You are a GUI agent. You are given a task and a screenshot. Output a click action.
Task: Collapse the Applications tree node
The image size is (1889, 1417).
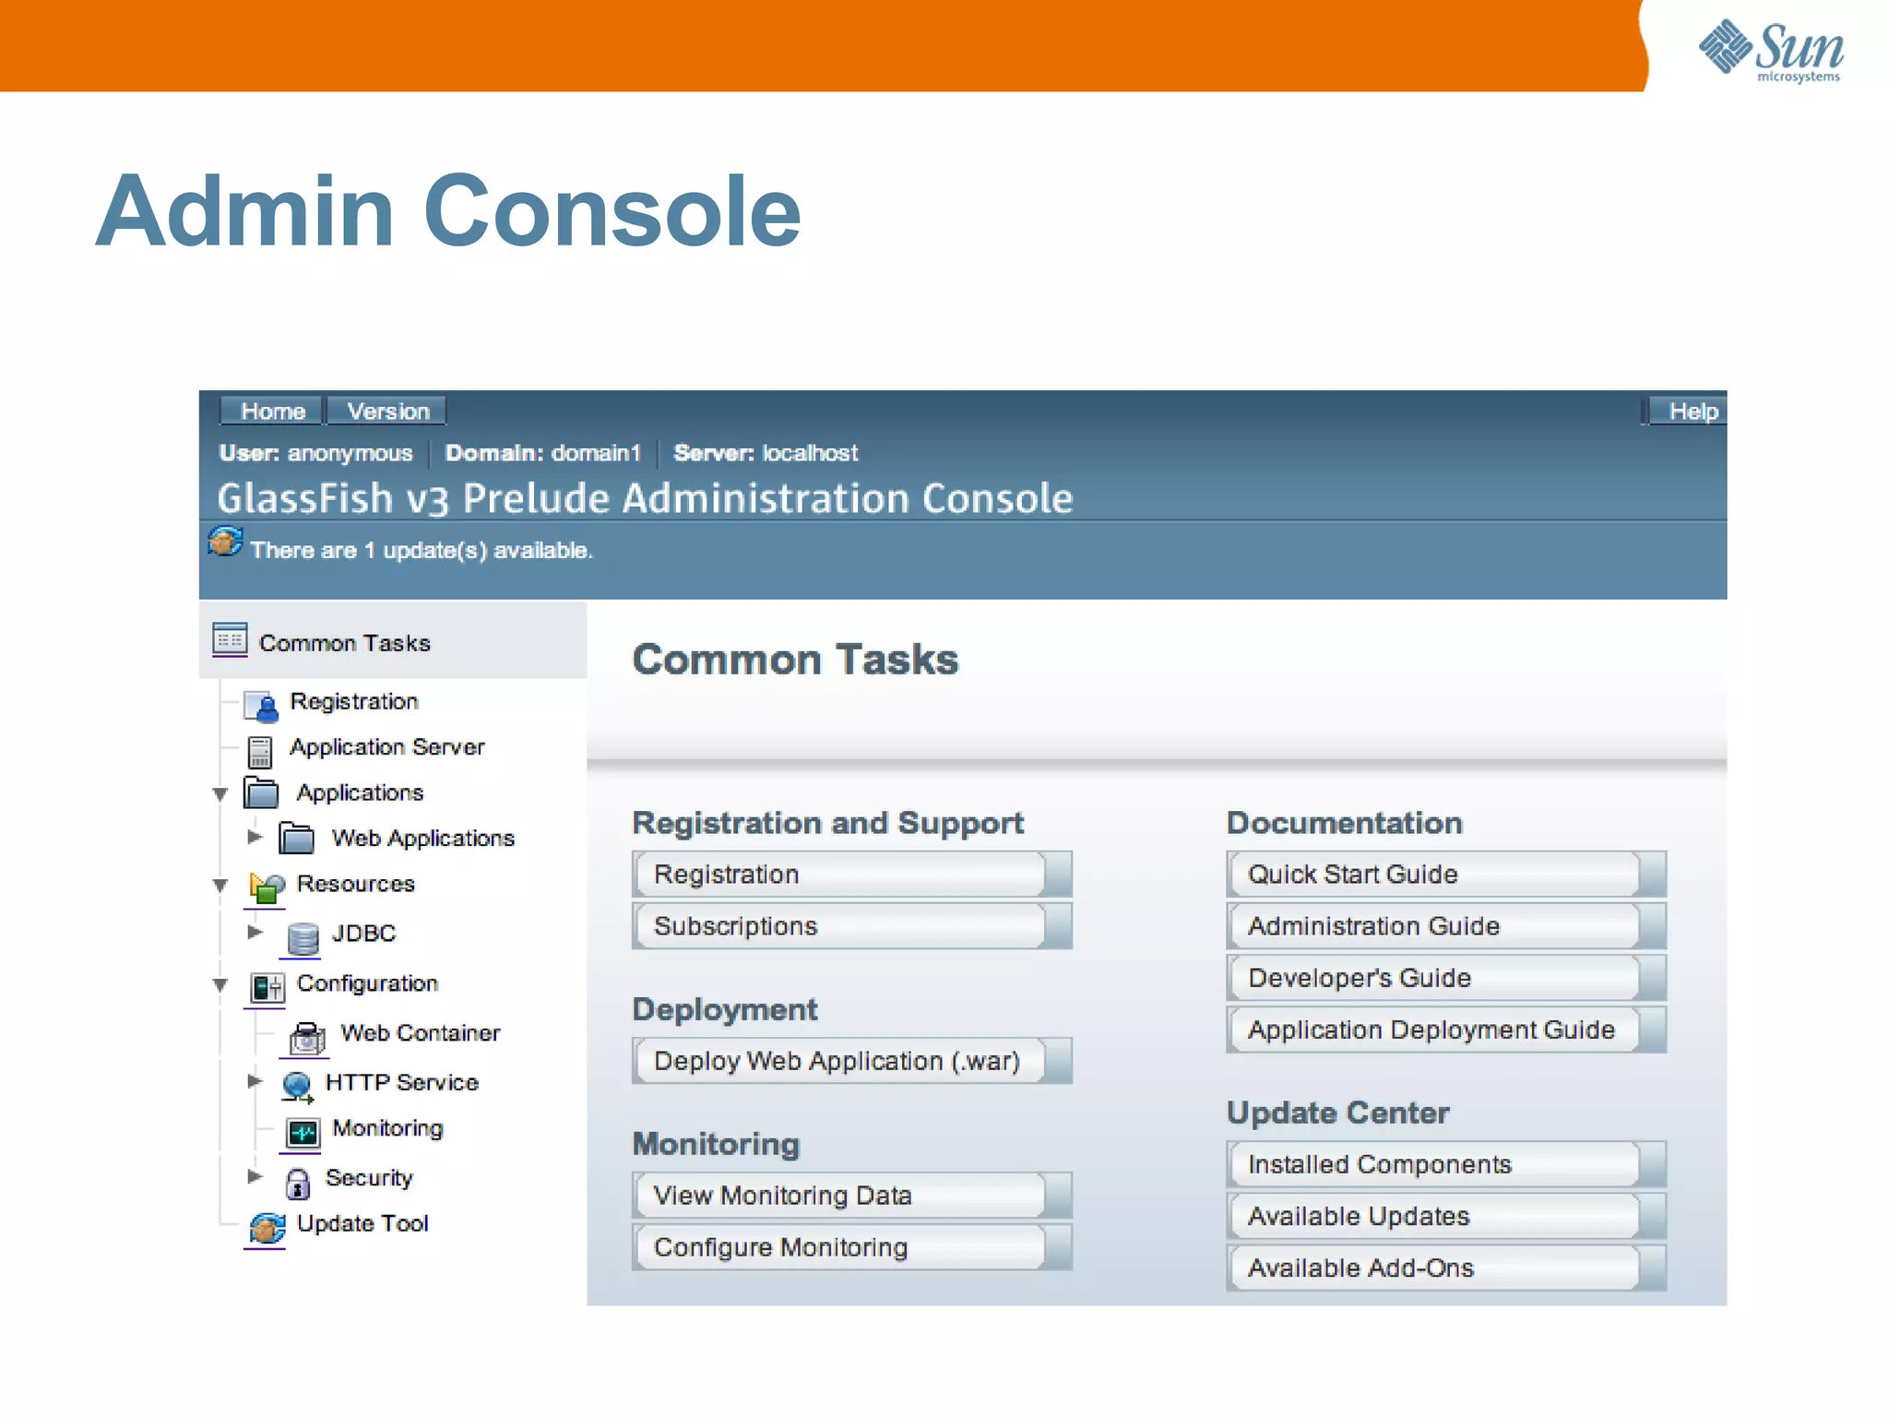(x=220, y=794)
